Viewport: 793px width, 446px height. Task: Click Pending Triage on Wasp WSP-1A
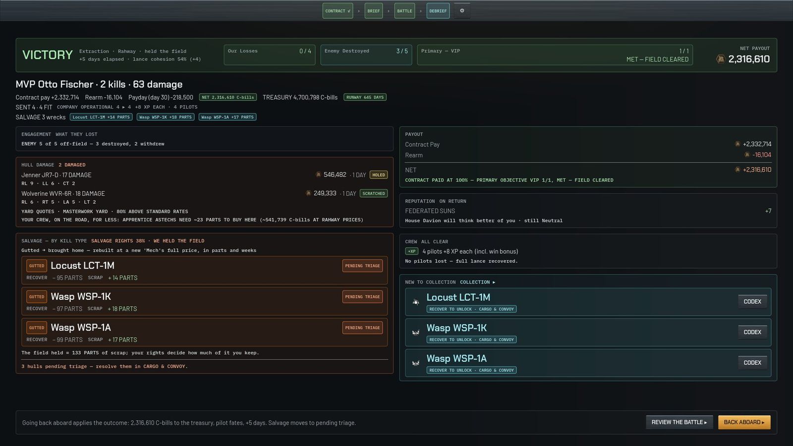point(362,328)
